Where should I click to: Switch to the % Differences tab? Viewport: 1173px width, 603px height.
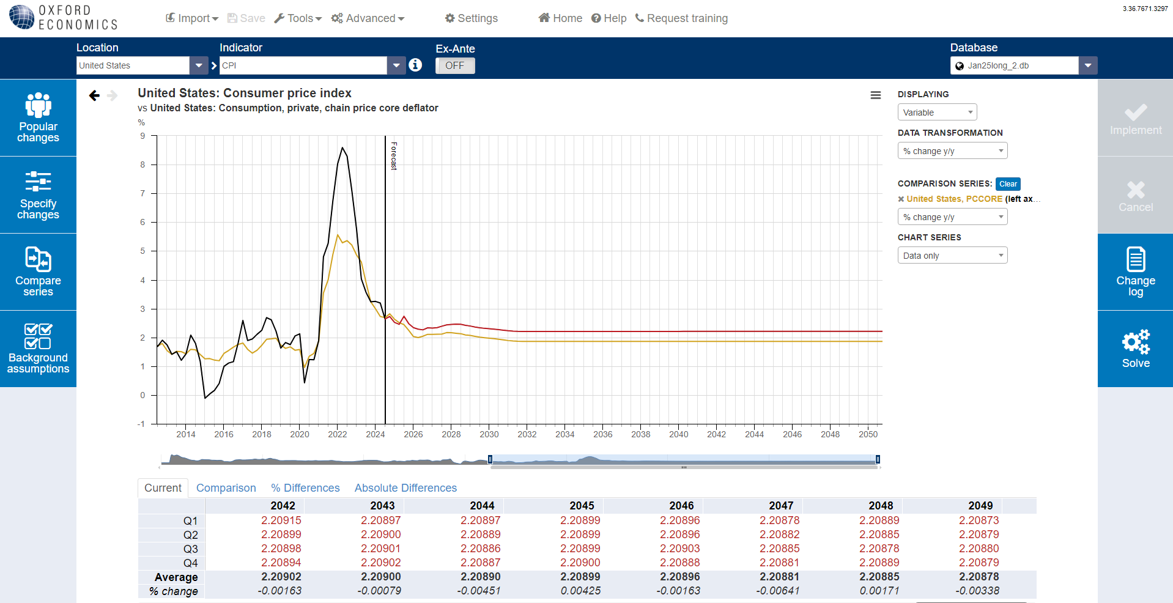point(305,488)
